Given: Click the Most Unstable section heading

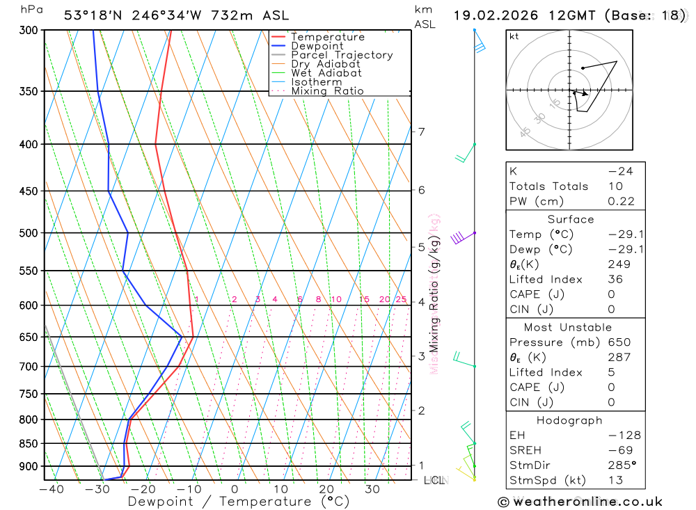Looking at the screenshot, I should [568, 328].
